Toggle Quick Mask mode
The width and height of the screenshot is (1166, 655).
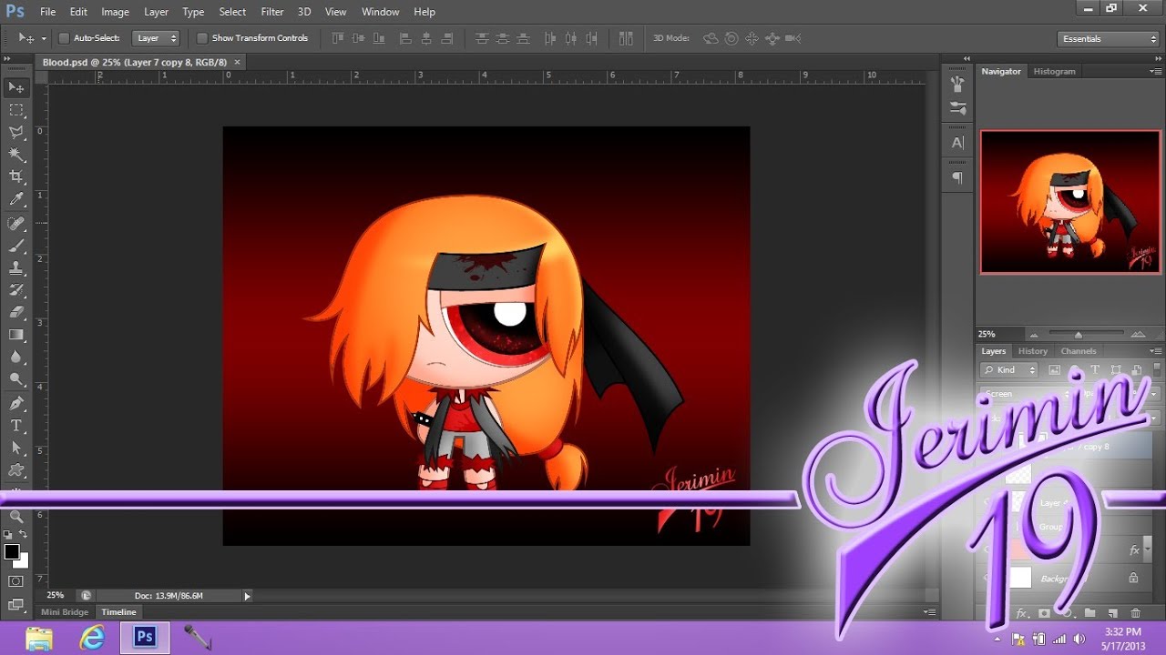[16, 581]
